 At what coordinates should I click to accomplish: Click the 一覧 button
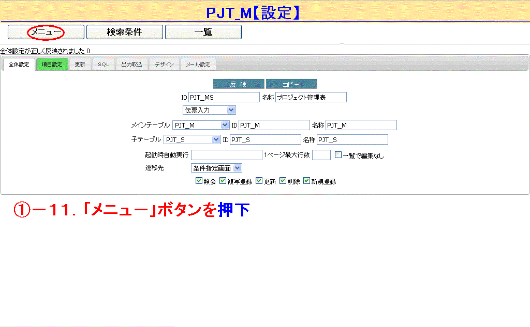[x=203, y=32]
